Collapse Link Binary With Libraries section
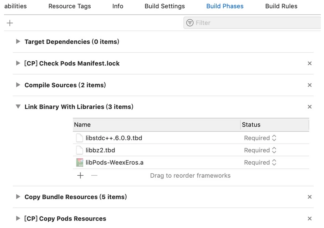 click(x=18, y=107)
